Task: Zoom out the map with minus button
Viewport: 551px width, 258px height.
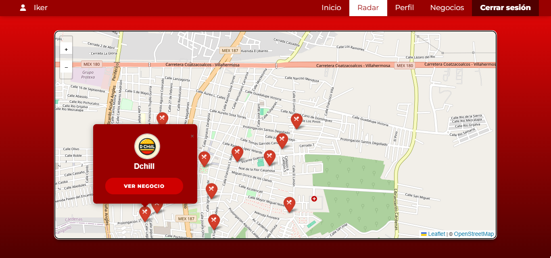Action: [66, 67]
